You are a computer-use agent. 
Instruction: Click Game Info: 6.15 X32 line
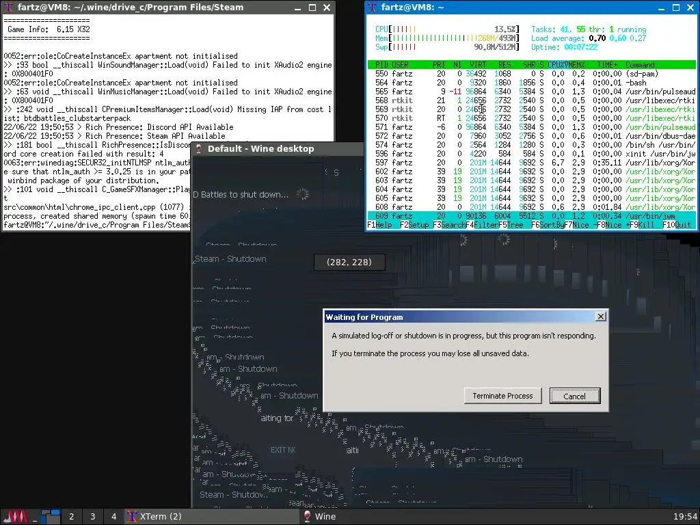[x=49, y=29]
